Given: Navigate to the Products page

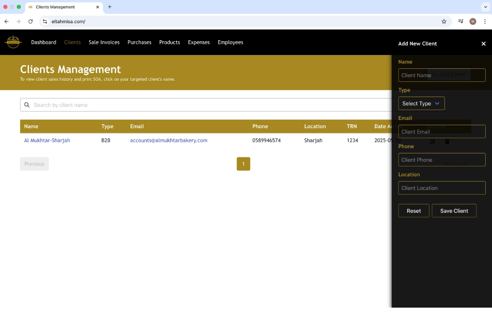Looking at the screenshot, I should coord(170,42).
